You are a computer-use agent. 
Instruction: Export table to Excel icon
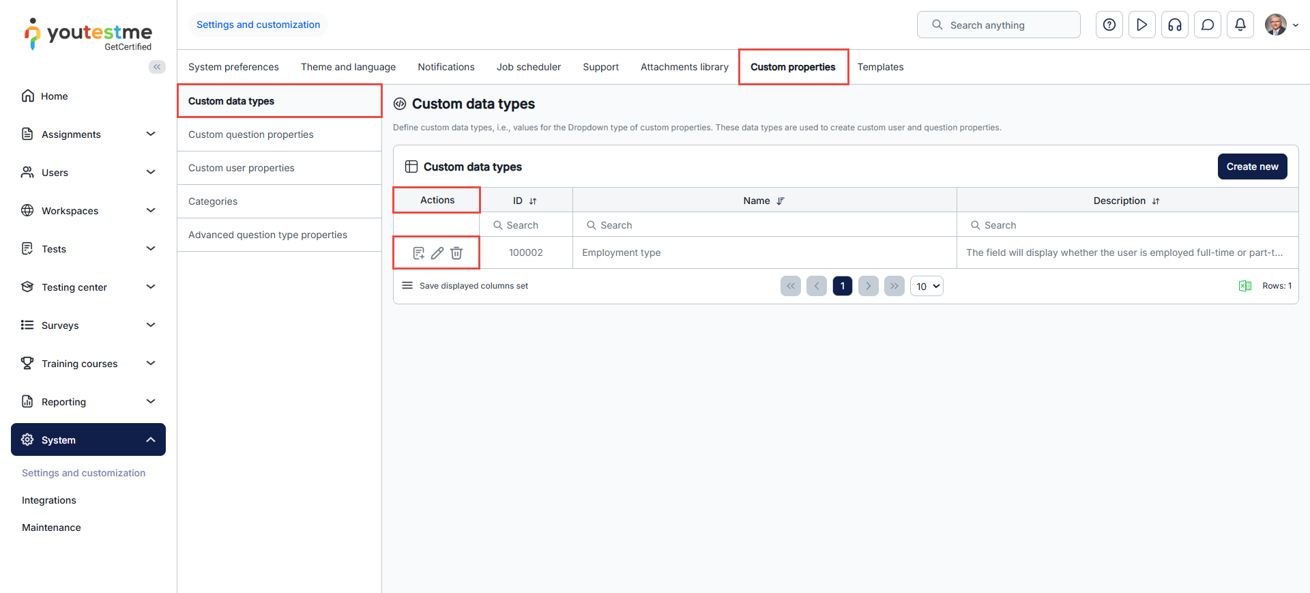(1244, 286)
